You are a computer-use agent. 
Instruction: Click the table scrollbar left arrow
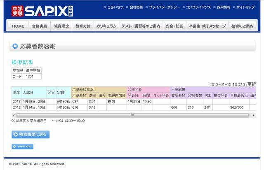pyautogui.click(x=14, y=115)
